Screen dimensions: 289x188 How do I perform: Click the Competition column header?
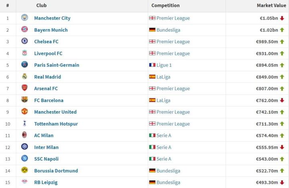pyautogui.click(x=165, y=6)
